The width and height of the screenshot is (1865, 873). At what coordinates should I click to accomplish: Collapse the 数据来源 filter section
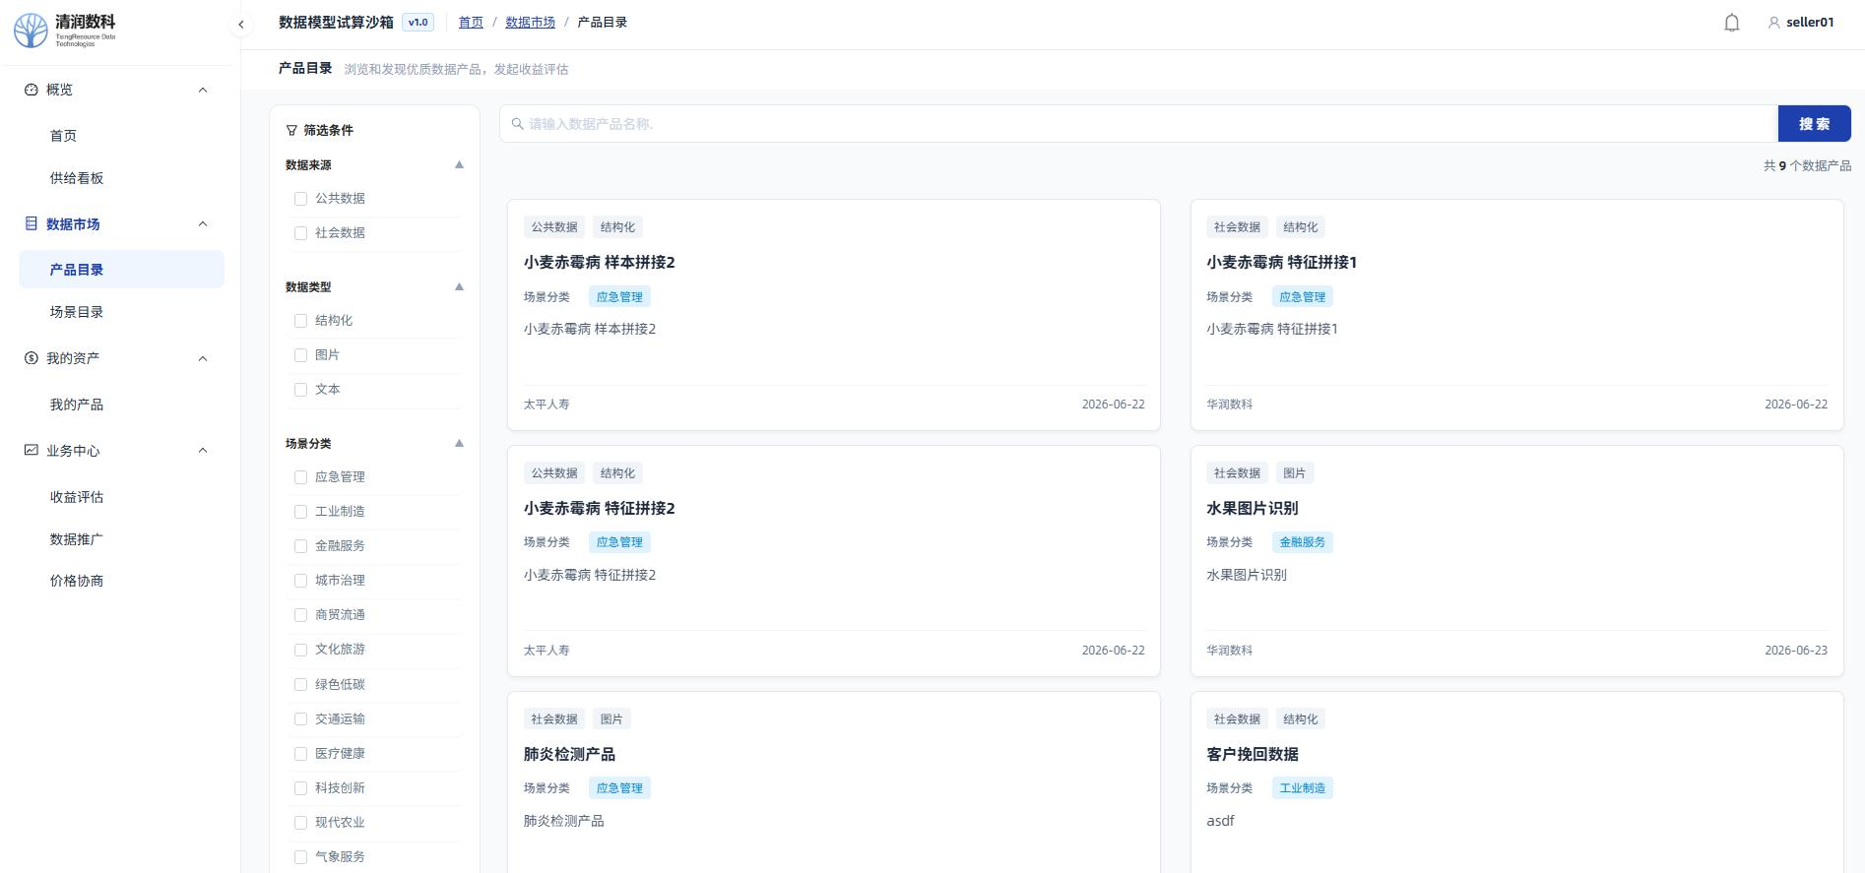point(459,164)
